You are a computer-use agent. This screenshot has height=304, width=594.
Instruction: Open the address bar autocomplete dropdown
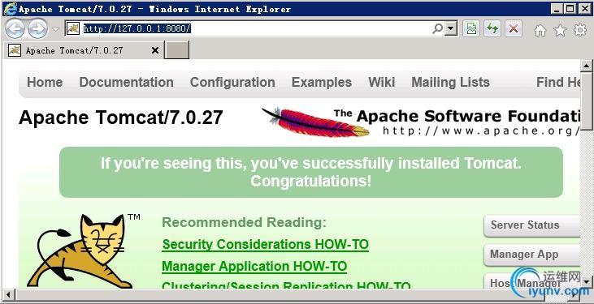click(450, 28)
